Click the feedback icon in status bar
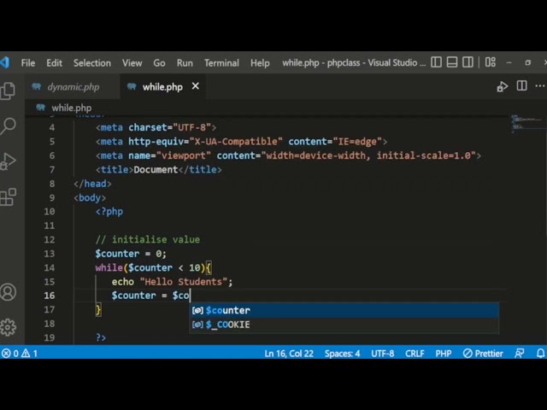The width and height of the screenshot is (547, 410). 519,354
